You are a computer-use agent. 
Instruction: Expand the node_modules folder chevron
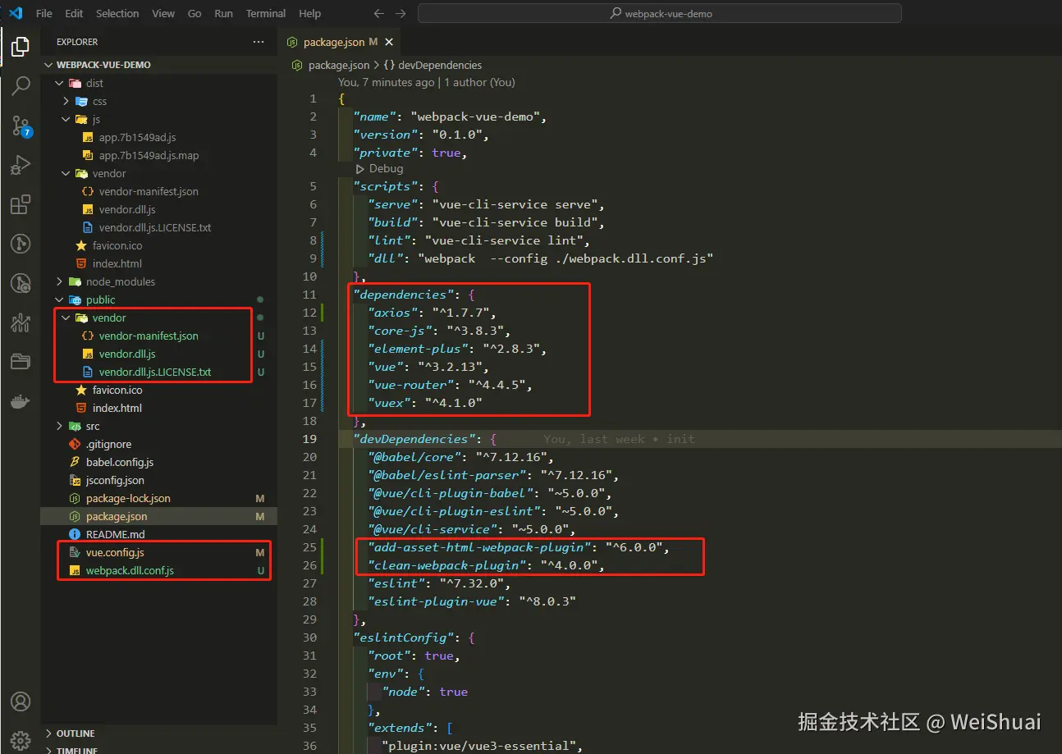point(59,281)
